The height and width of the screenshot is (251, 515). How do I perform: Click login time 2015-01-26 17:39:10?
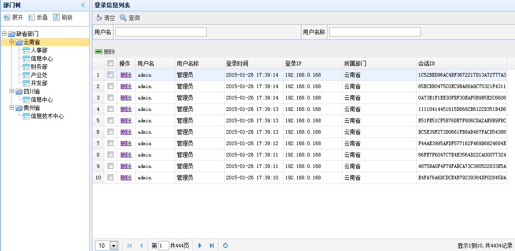point(252,178)
